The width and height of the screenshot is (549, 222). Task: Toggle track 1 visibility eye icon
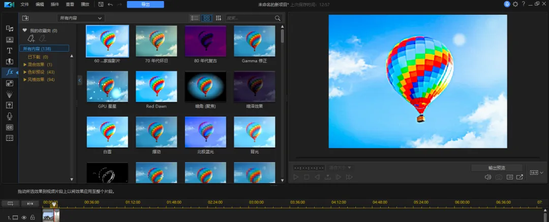coord(24,217)
